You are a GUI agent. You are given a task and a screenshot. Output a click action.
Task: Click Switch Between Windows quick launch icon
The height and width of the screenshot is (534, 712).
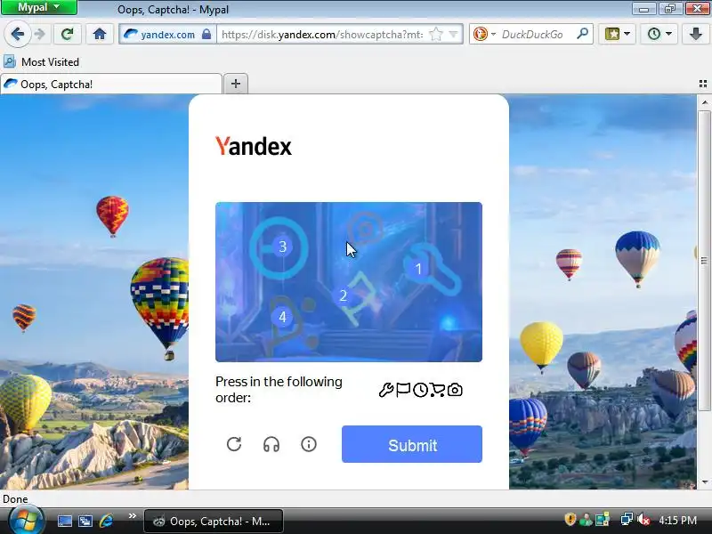[x=85, y=521]
